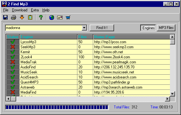Click the http://www.pearlmagik.com home page

tap(115, 62)
